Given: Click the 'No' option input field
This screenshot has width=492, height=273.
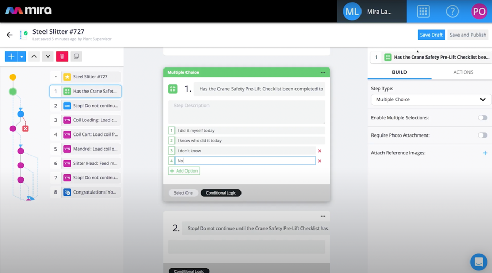Looking at the screenshot, I should click(x=245, y=161).
